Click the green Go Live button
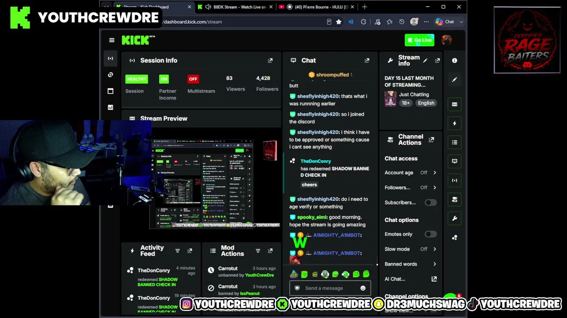The image size is (567, 318). point(419,40)
